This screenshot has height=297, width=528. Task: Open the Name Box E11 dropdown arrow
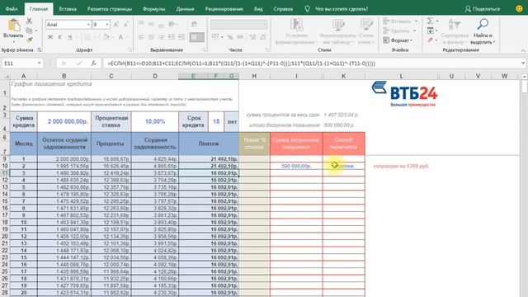39,63
